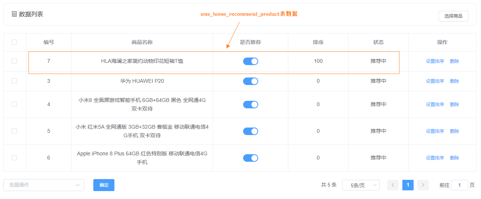The image size is (481, 199).
Task: Delete the Apple iPhone 8 Plus row
Action: click(x=454, y=158)
